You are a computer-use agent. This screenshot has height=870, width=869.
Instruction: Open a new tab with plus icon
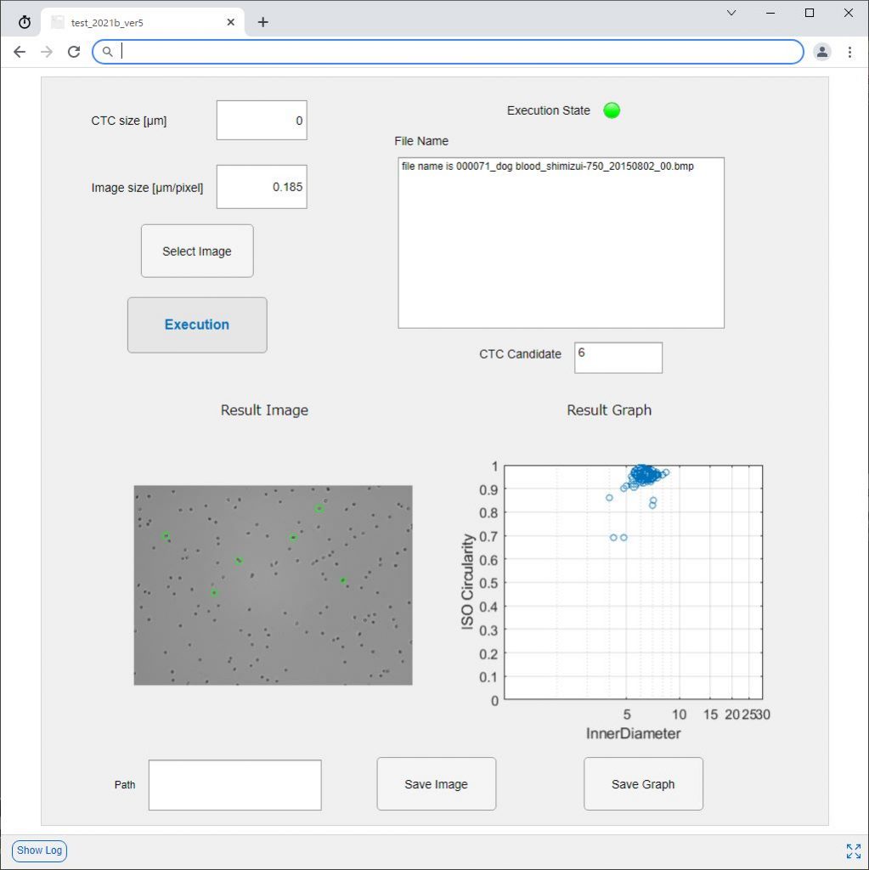263,22
